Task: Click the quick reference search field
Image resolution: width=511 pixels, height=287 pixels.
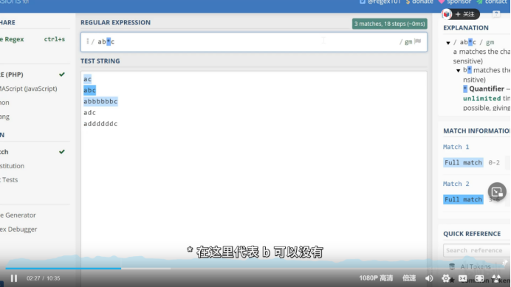Action: click(477, 250)
